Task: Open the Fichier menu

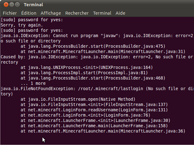Action: [10, 13]
